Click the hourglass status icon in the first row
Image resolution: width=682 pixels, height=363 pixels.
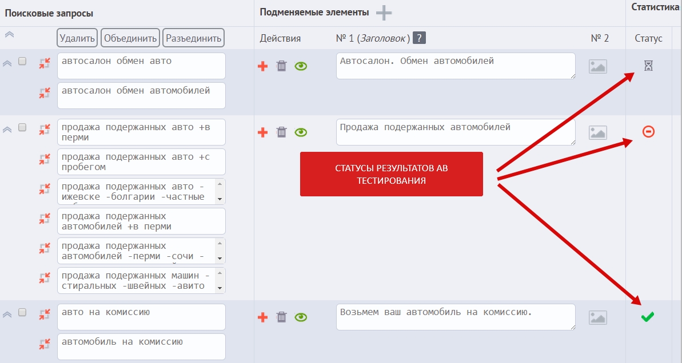coord(648,66)
